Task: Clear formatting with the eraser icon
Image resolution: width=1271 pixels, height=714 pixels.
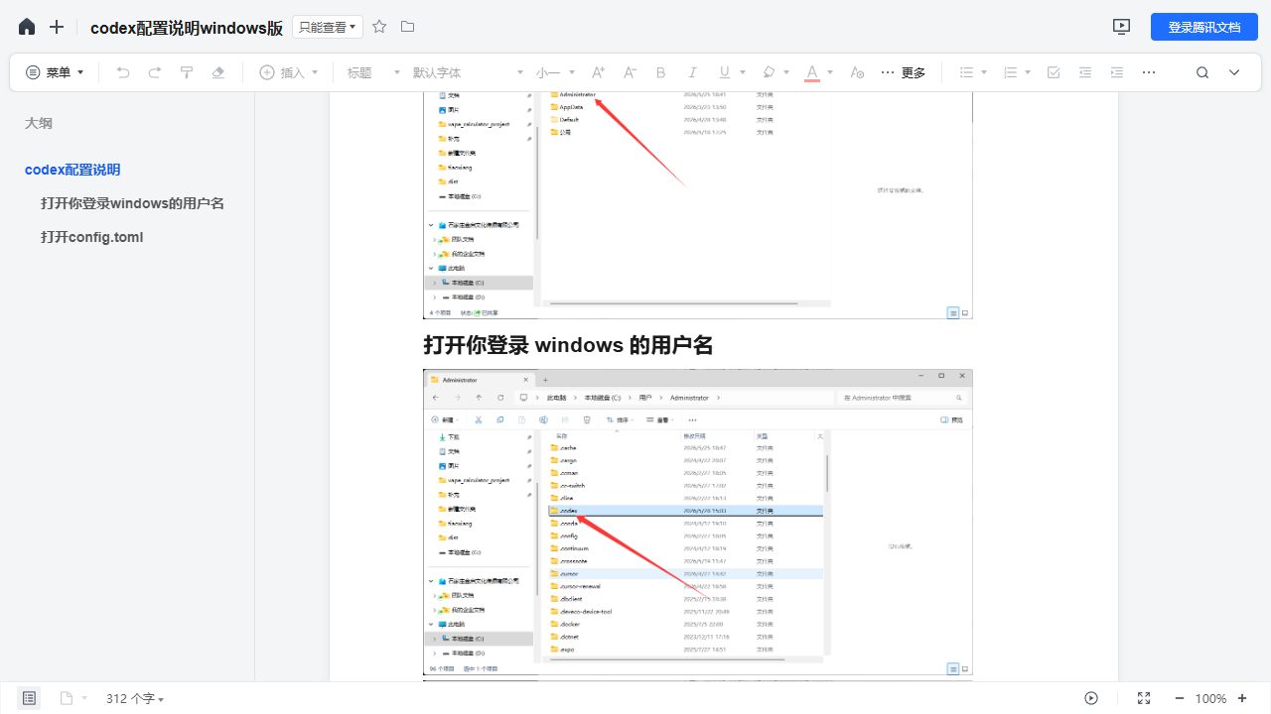Action: (x=218, y=72)
